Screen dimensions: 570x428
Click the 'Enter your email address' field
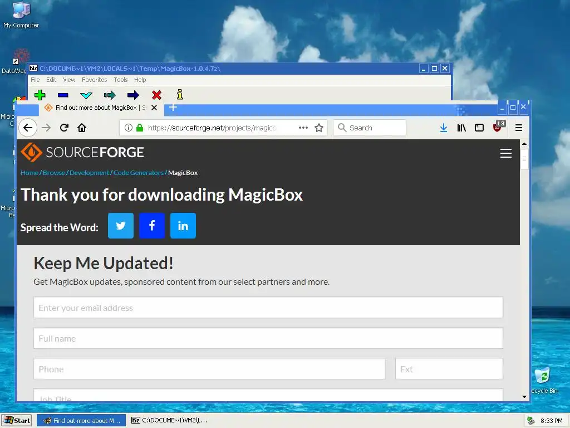coord(268,308)
